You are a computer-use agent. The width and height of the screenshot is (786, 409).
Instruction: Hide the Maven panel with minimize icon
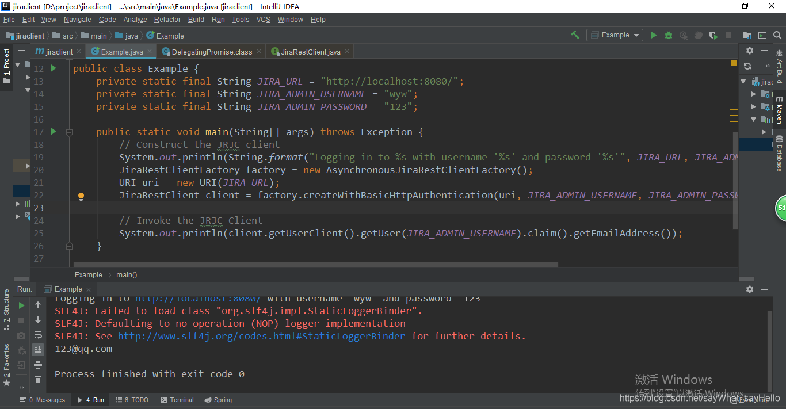click(x=765, y=51)
